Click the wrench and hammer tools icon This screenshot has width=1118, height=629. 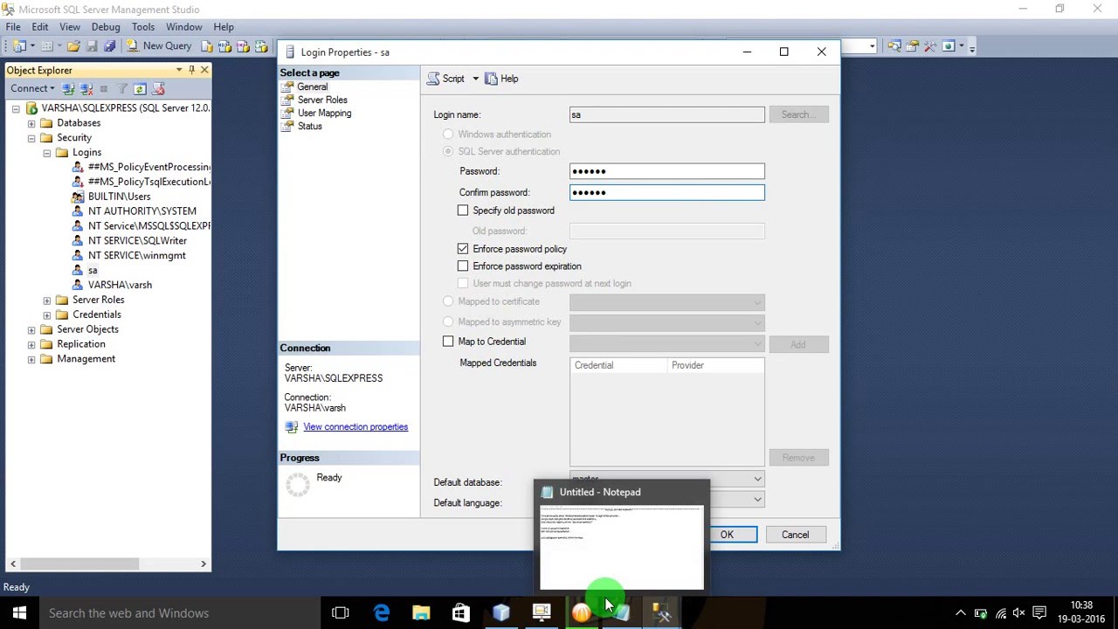(x=930, y=45)
